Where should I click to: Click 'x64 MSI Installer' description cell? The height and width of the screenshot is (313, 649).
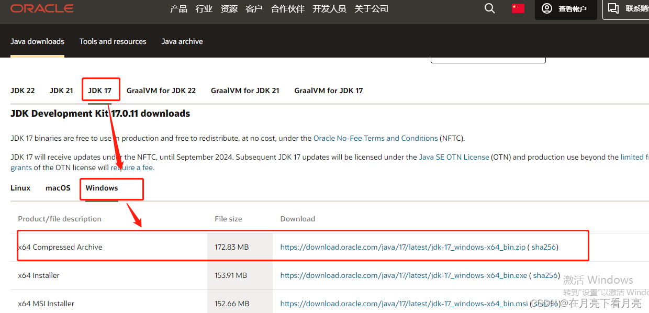tap(46, 304)
